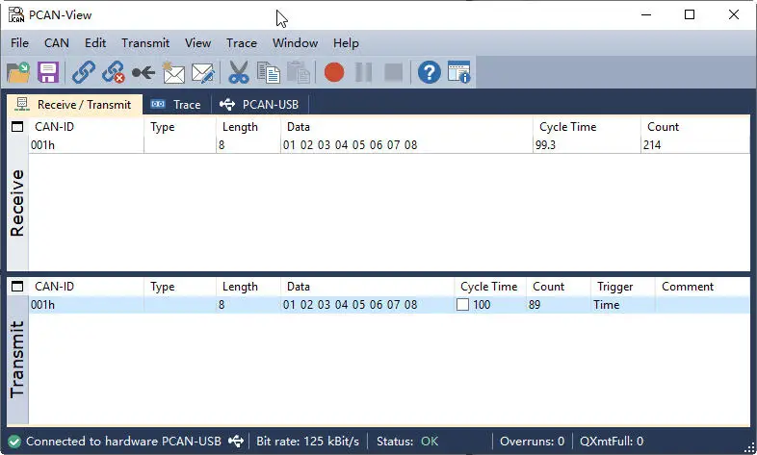Viewport: 757px width, 455px height.
Task: Switch to the PCAN-USB tab
Action: click(260, 105)
